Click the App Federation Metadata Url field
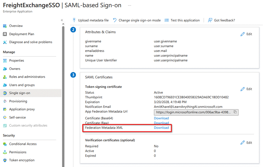The image size is (263, 167). pos(196,112)
